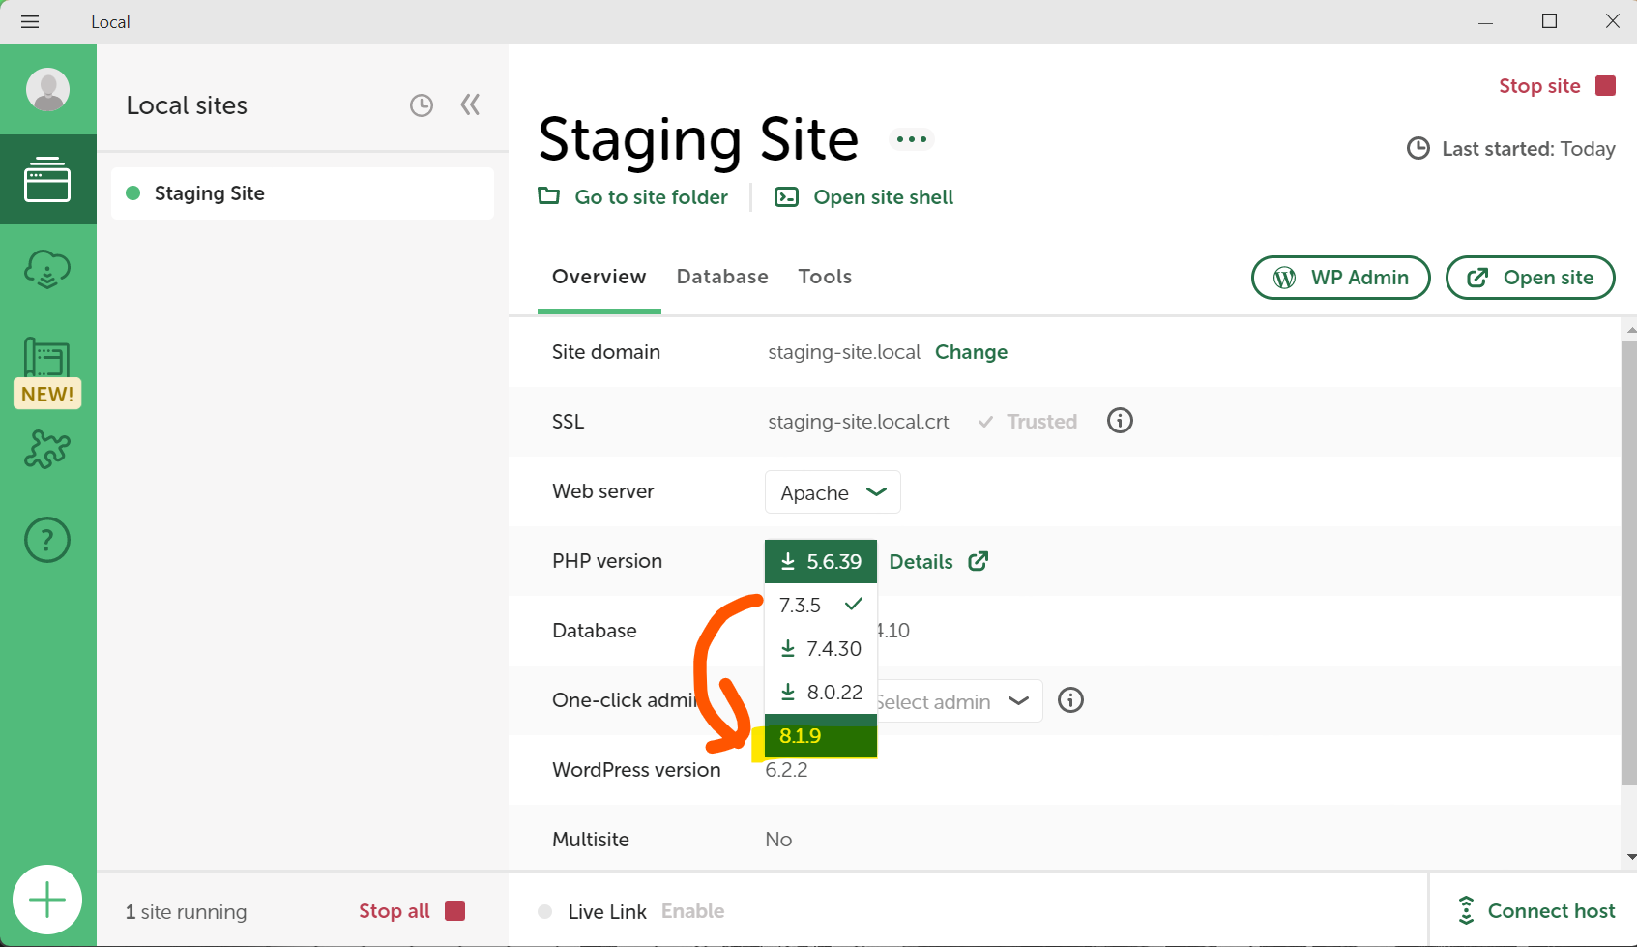Click the shell icon by Open site shell

[787, 197]
